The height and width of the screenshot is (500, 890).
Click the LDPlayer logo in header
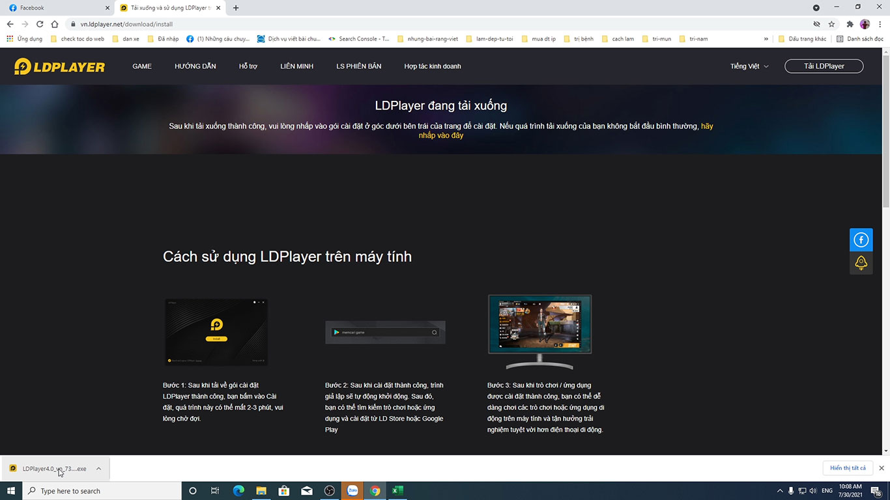(59, 66)
